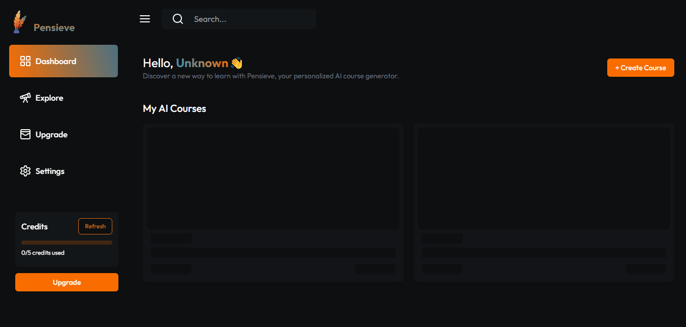The width and height of the screenshot is (686, 327).
Task: Open the Upgrade sidebar menu item
Action: pos(64,134)
